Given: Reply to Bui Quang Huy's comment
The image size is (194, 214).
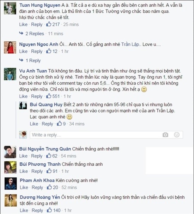Looking at the screenshot, I should coord(47,124).
